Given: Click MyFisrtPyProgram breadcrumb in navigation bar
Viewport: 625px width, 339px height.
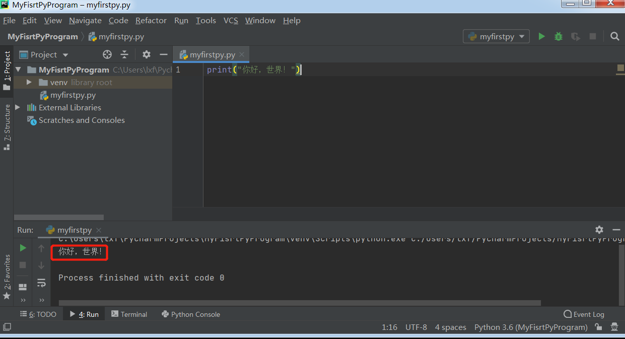Looking at the screenshot, I should pos(43,36).
